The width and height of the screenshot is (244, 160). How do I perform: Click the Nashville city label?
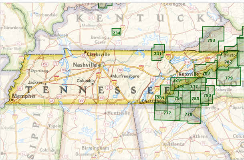pos(85,64)
